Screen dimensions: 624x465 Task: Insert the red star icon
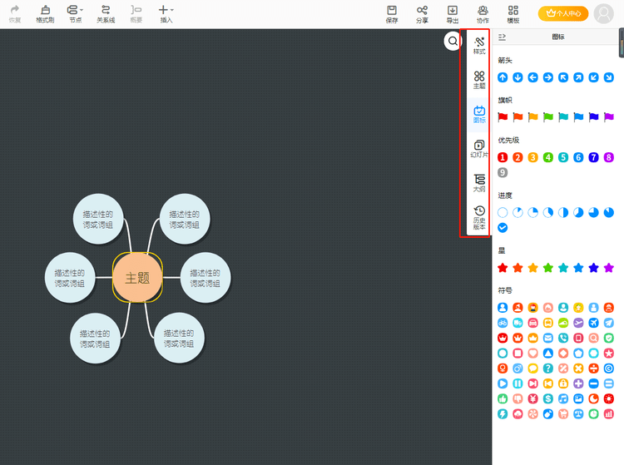(503, 268)
